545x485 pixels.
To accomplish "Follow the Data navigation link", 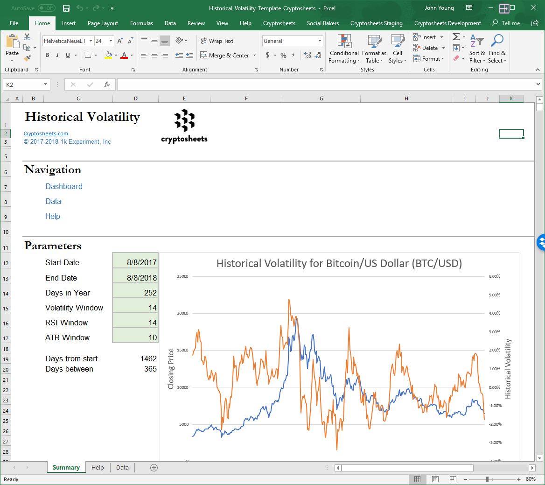I will 53,201.
